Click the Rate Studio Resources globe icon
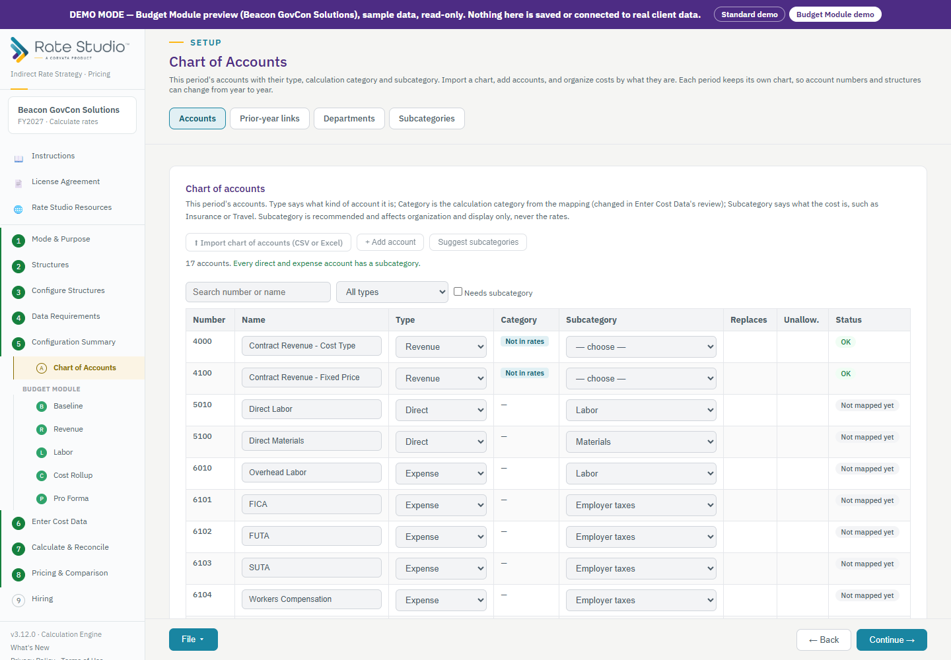This screenshot has width=951, height=660. pos(18,209)
